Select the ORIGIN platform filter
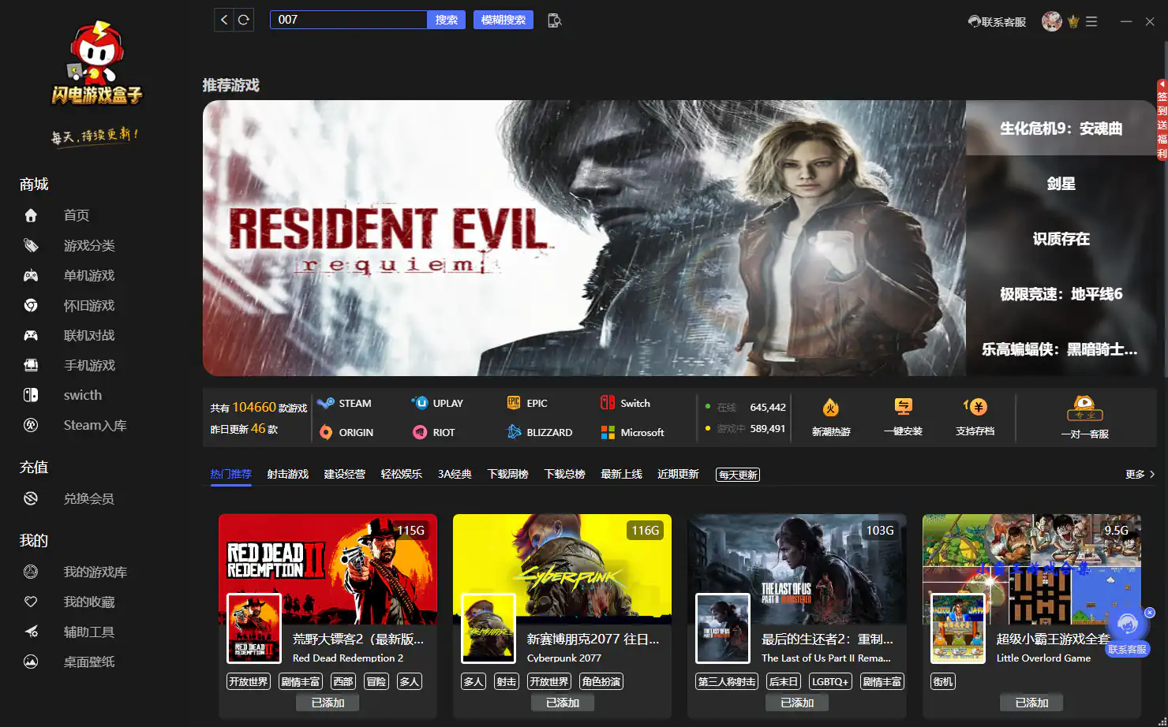This screenshot has width=1168, height=727. coord(346,432)
